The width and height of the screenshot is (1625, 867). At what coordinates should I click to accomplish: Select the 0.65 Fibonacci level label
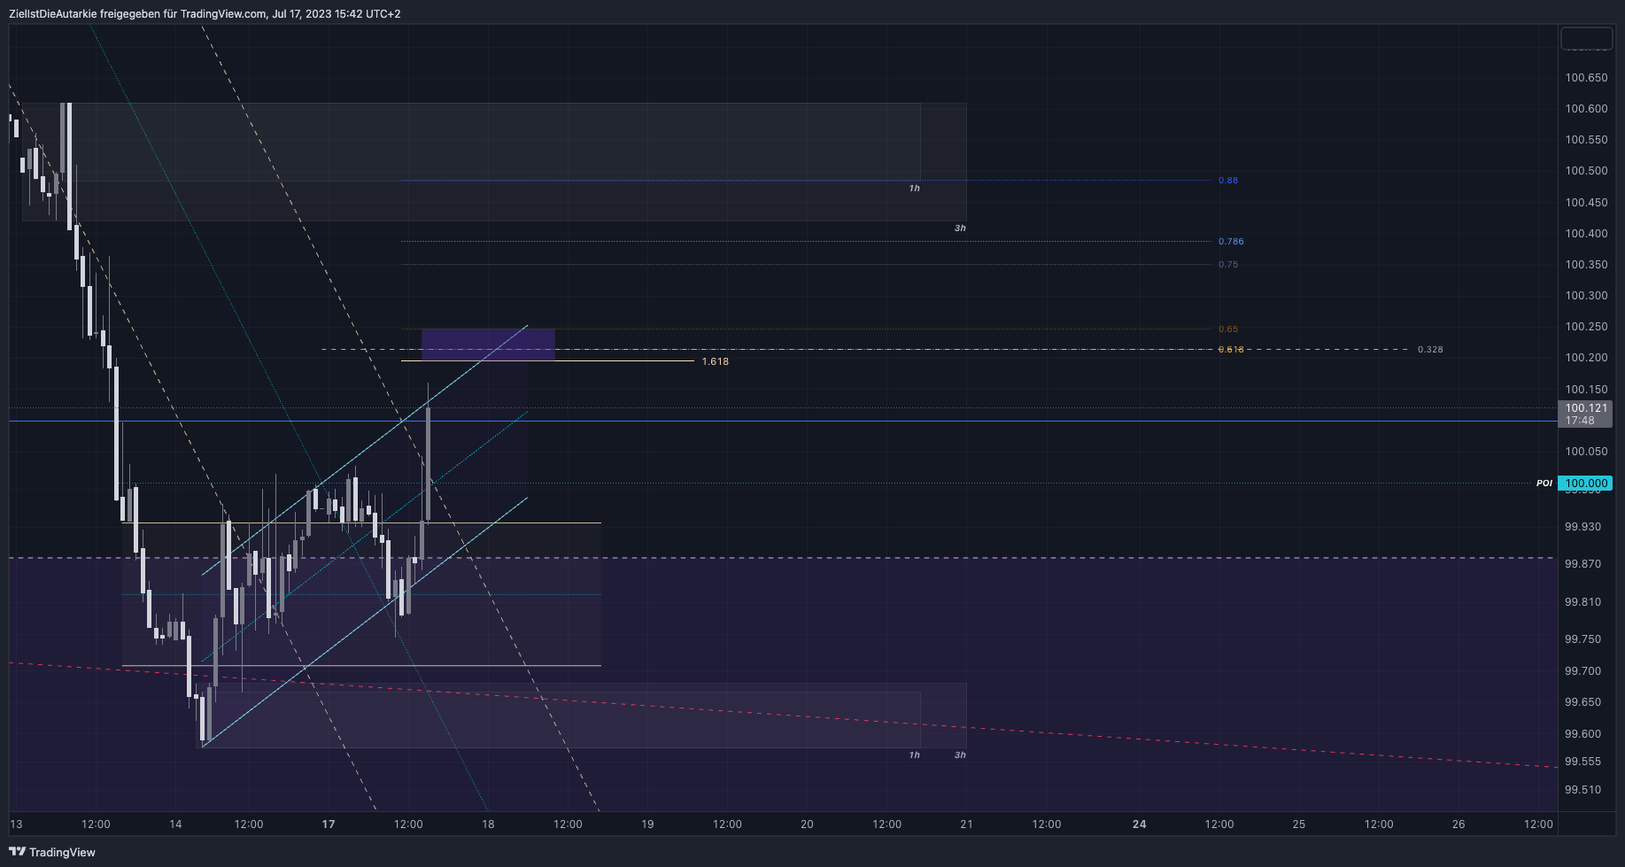pyautogui.click(x=1228, y=329)
